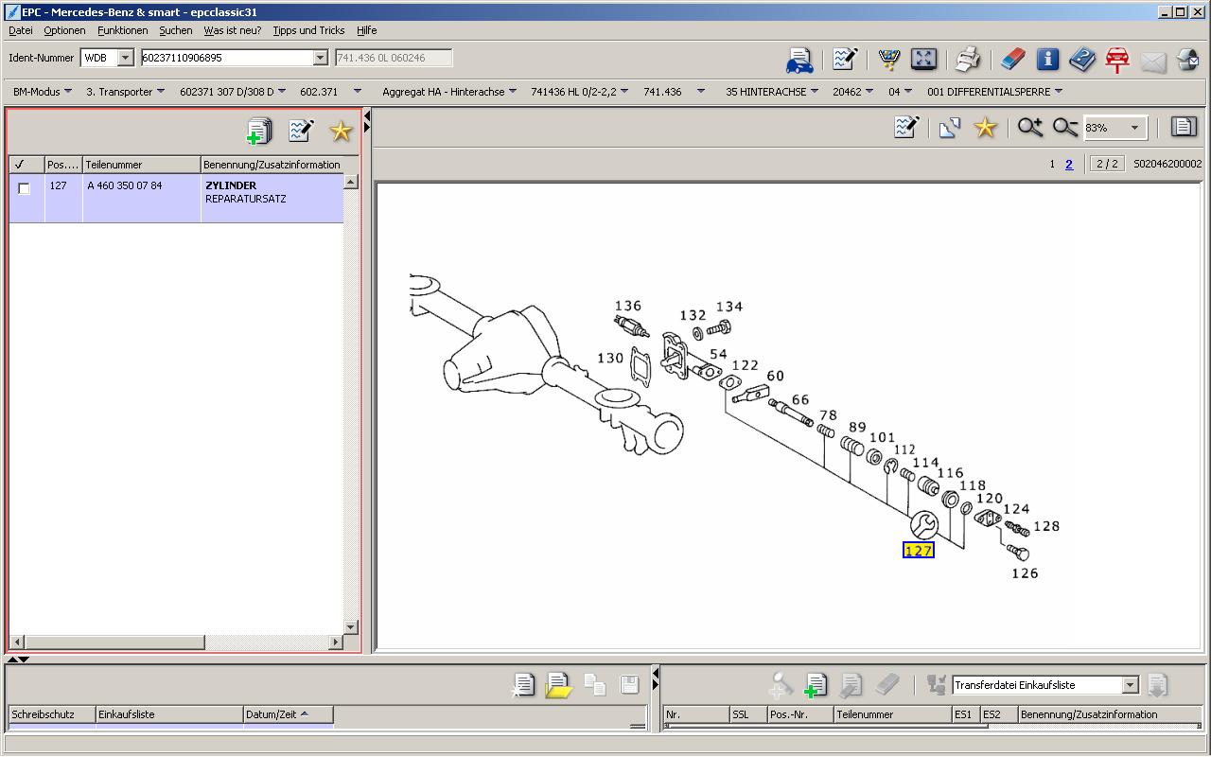Image resolution: width=1211 pixels, height=757 pixels.
Task: Open the Optionen menu
Action: [x=64, y=30]
